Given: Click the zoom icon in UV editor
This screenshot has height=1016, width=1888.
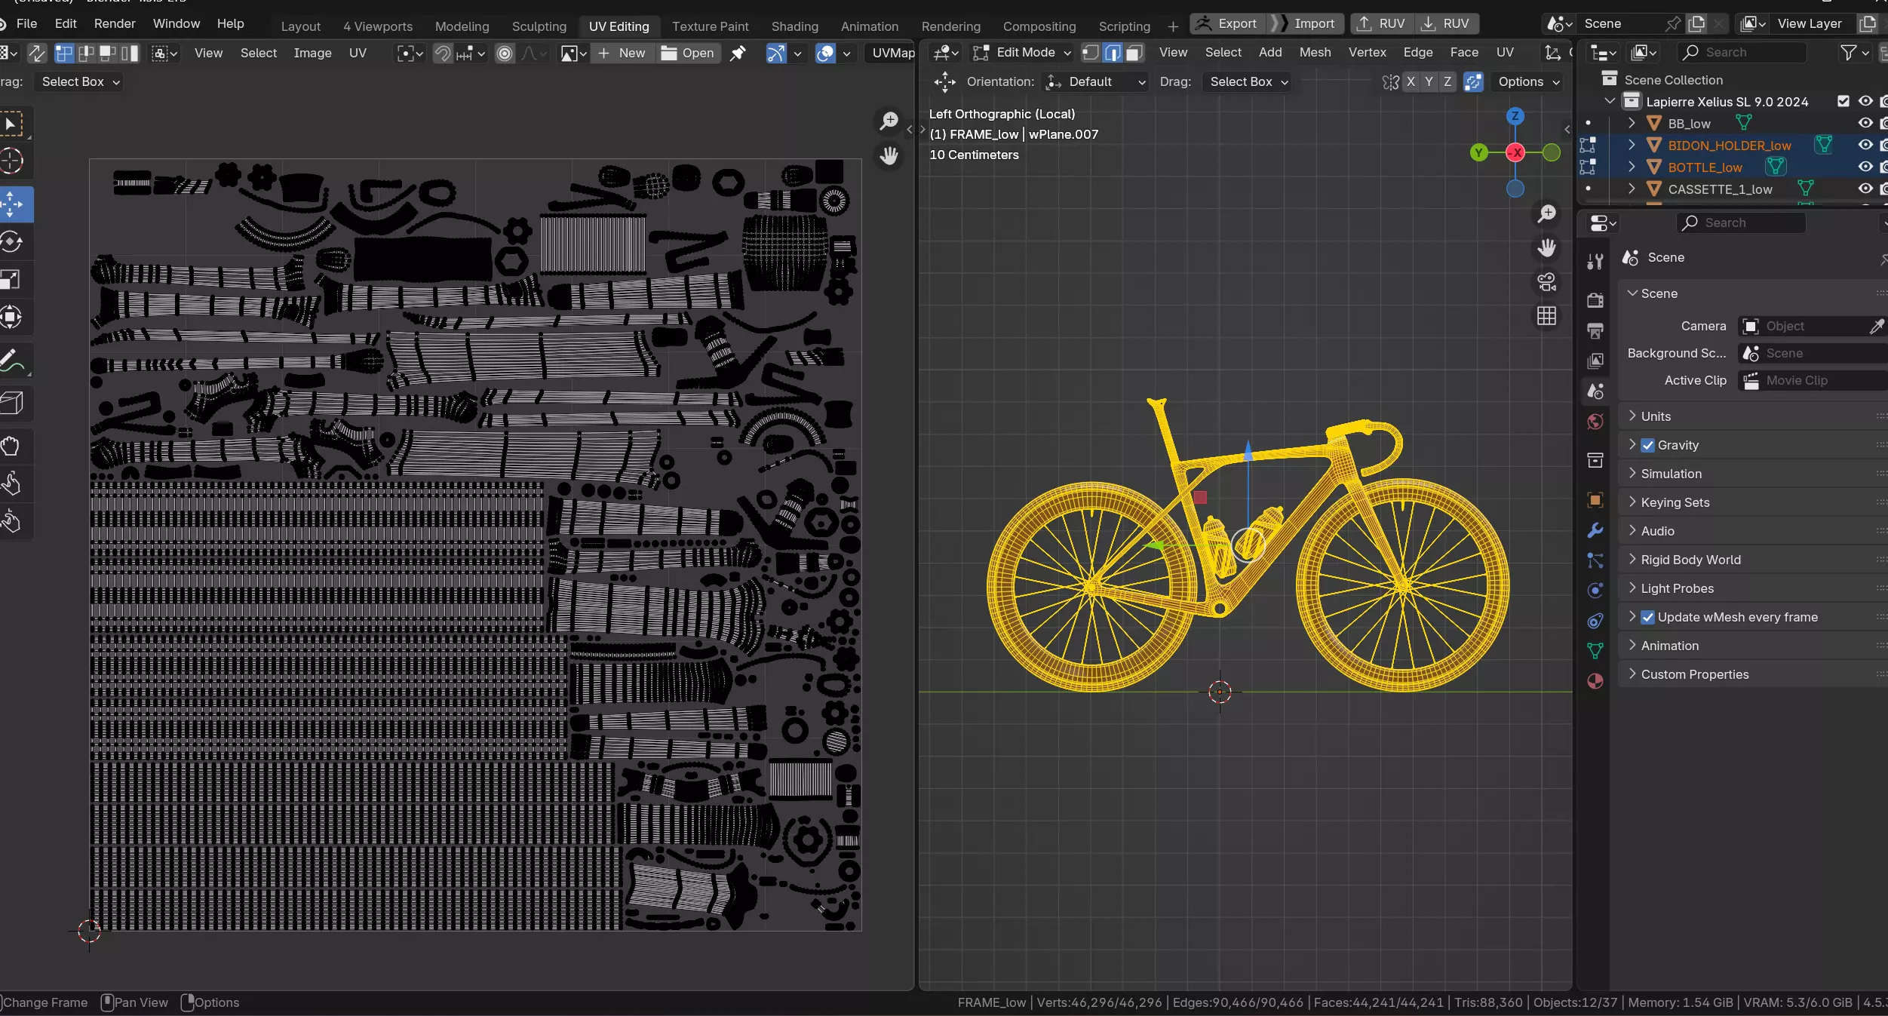Looking at the screenshot, I should 889,121.
